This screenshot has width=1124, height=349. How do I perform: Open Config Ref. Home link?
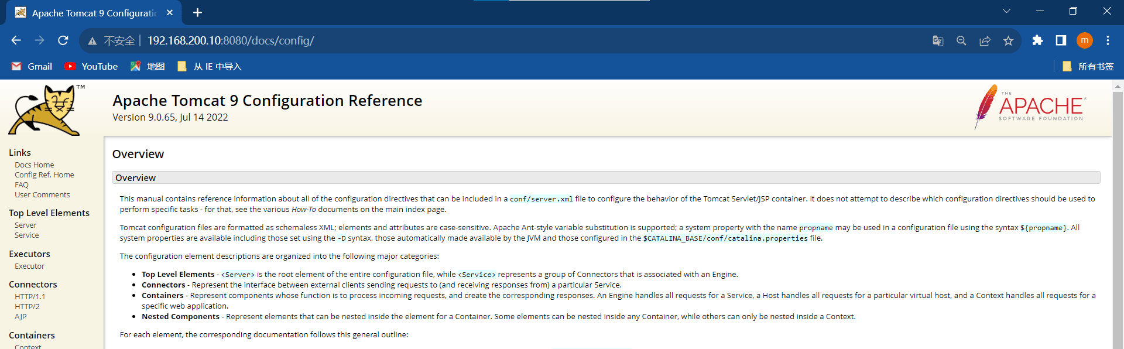[x=44, y=175]
